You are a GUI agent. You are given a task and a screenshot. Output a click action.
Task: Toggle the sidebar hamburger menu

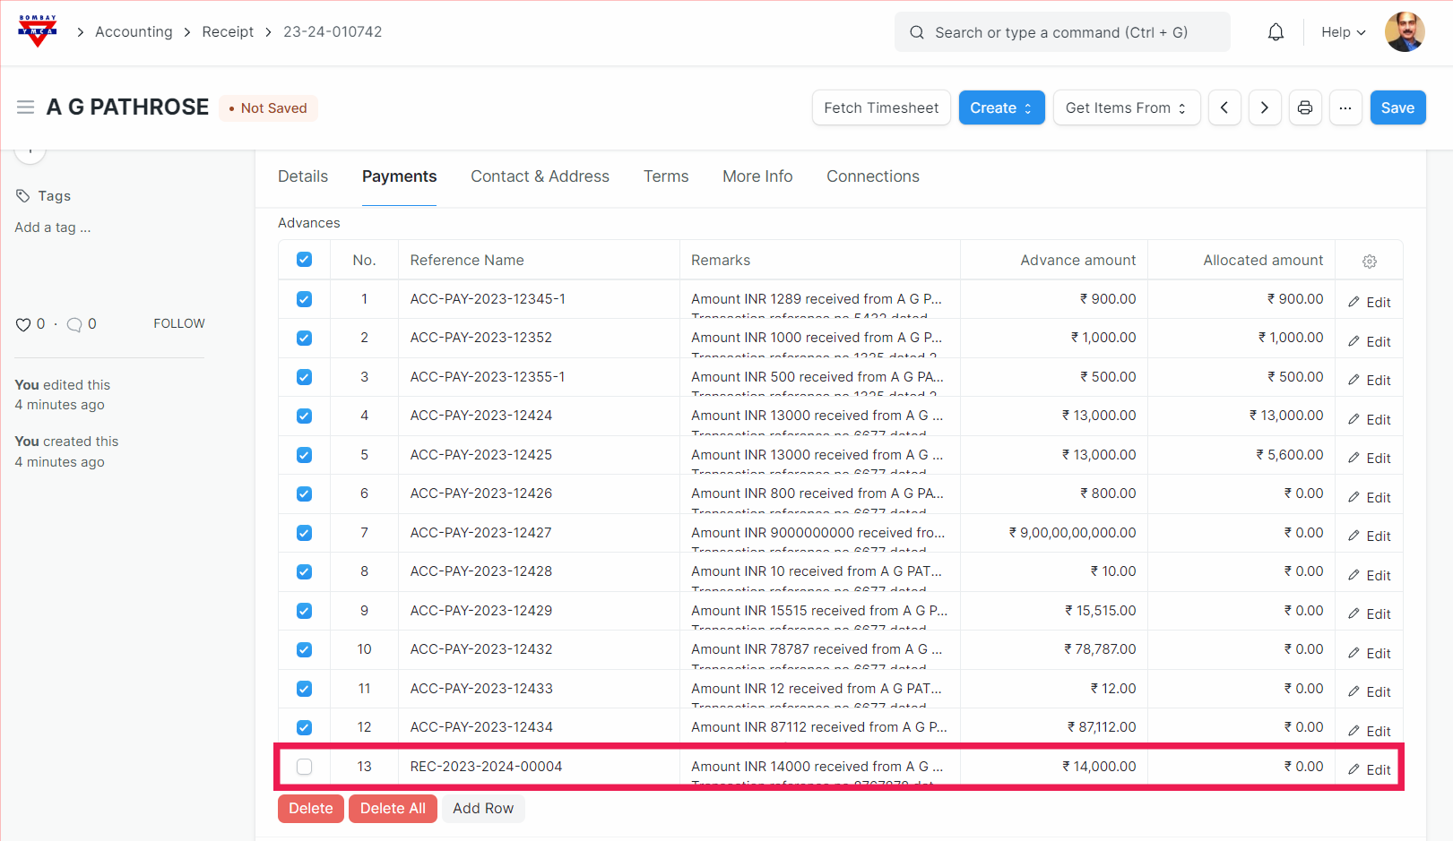25,107
